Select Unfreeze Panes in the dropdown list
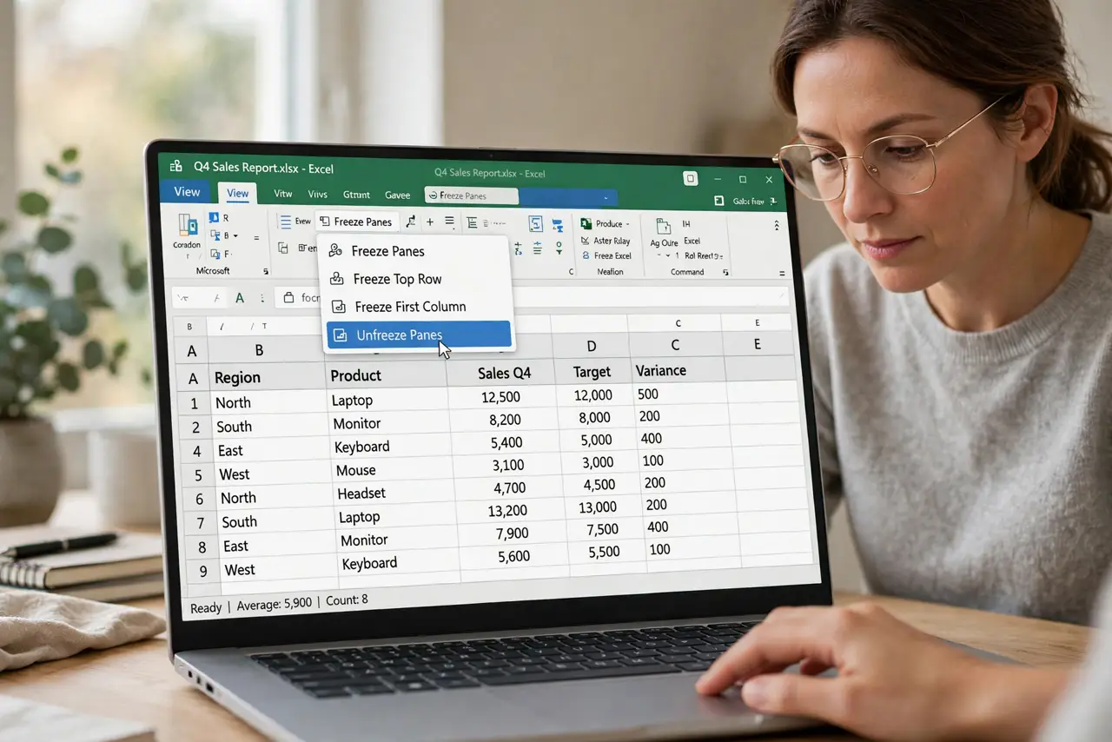The width and height of the screenshot is (1112, 742). pyautogui.click(x=418, y=335)
